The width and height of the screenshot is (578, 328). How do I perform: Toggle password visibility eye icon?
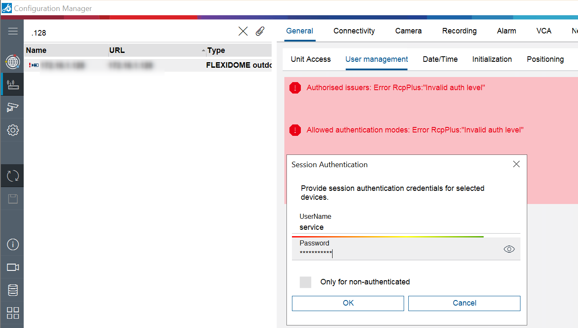(x=509, y=249)
